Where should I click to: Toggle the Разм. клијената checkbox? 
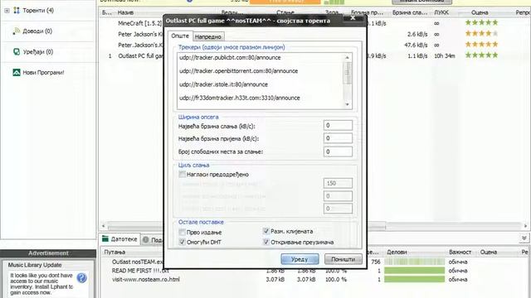pyautogui.click(x=265, y=231)
